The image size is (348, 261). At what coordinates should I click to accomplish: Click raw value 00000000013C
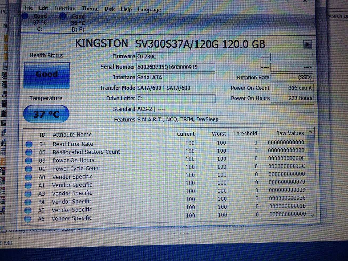[287, 166]
